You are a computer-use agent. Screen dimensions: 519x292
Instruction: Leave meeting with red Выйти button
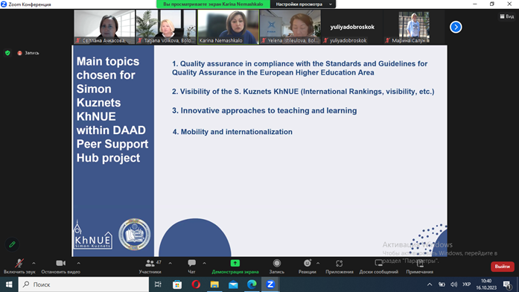point(502,267)
